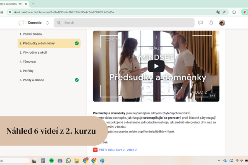Click the Conectie logo

(x=22, y=23)
